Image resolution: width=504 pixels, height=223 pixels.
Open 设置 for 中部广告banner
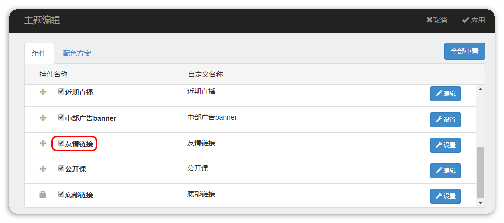click(x=445, y=120)
